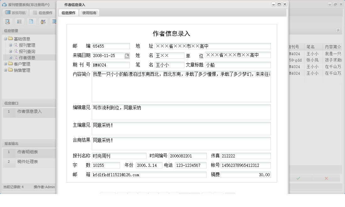Click the report list icon in the toolbar
Viewport: 345px width, 207px height.
pos(19,21)
